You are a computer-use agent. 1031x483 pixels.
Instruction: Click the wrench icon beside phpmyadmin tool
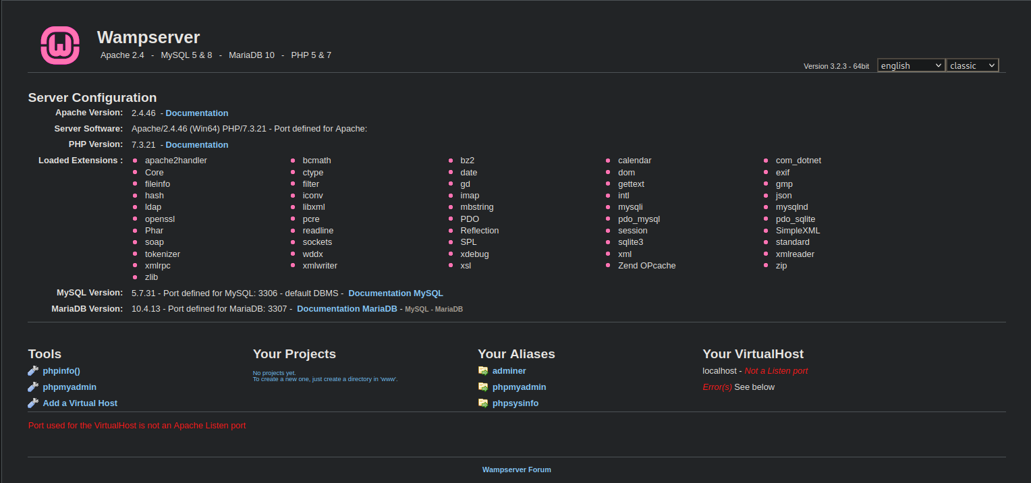33,387
